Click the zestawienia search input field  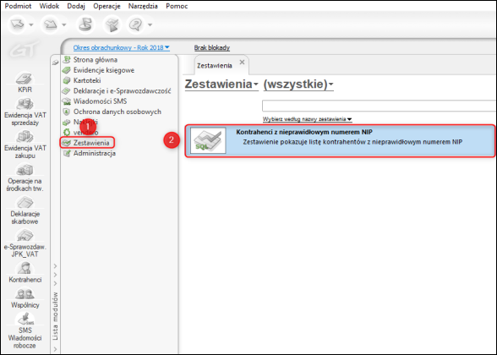point(379,106)
